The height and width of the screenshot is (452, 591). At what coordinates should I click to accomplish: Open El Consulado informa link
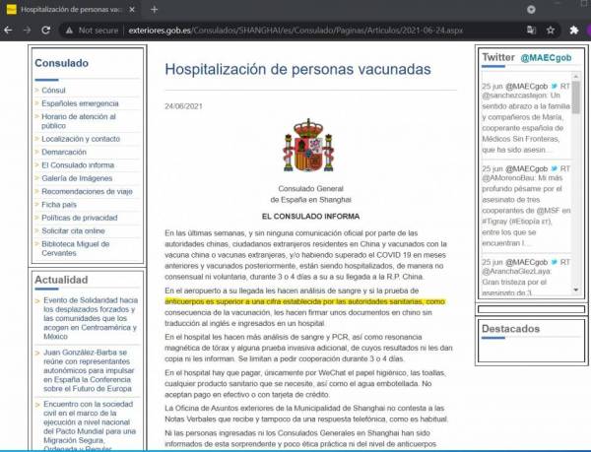78,165
